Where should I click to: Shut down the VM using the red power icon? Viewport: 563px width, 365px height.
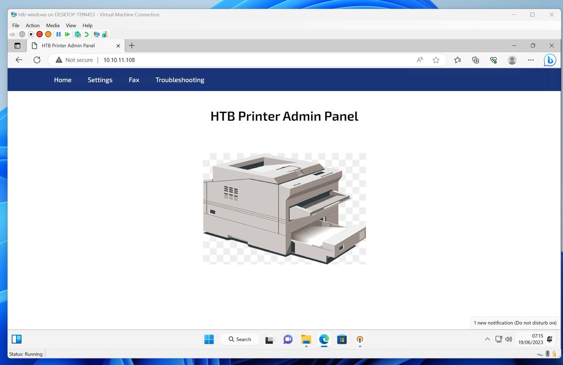coord(39,34)
